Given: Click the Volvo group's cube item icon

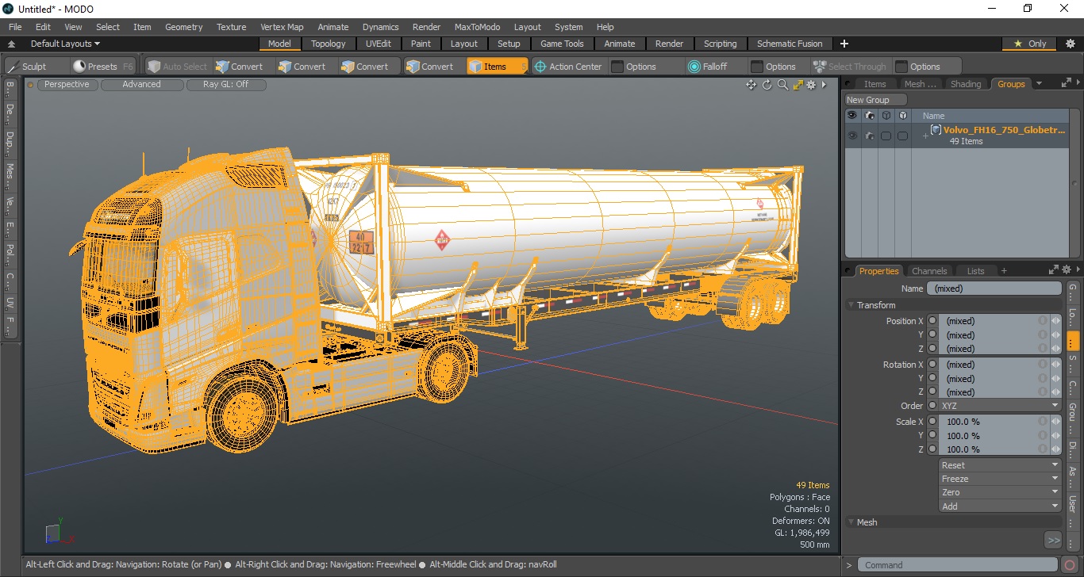Looking at the screenshot, I should click(936, 130).
